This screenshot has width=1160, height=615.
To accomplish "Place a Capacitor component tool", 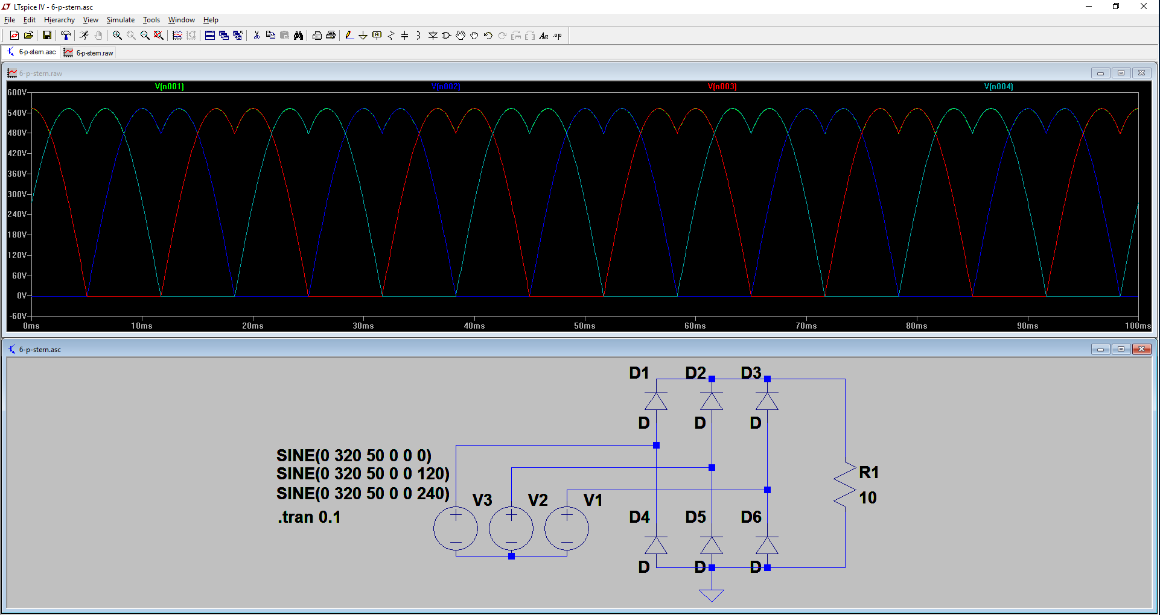I will click(x=405, y=36).
